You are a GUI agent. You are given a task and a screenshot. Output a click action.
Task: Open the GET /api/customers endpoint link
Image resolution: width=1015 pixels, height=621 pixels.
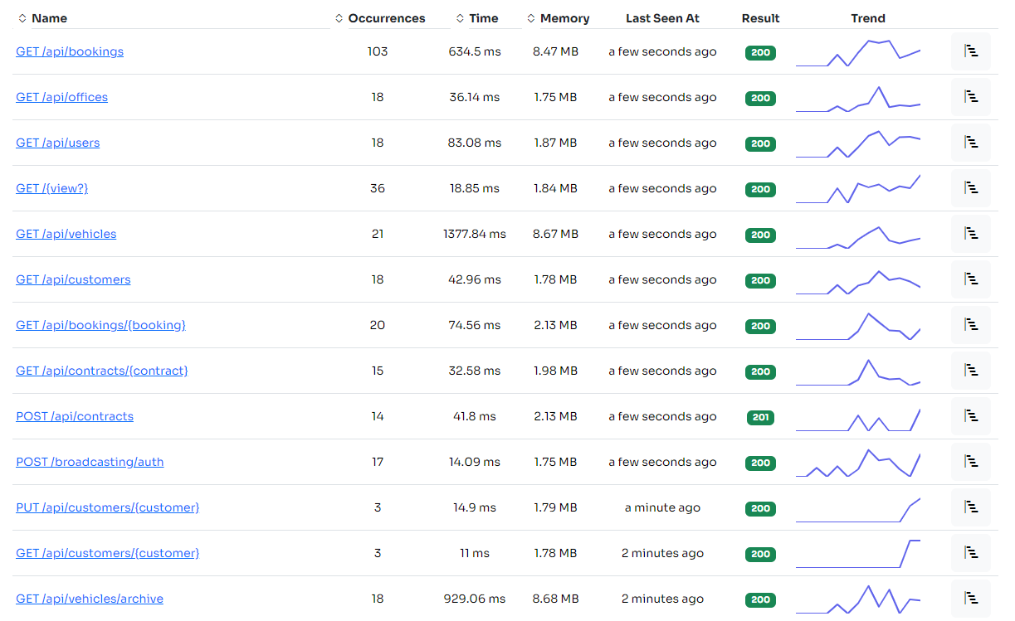[x=73, y=279]
